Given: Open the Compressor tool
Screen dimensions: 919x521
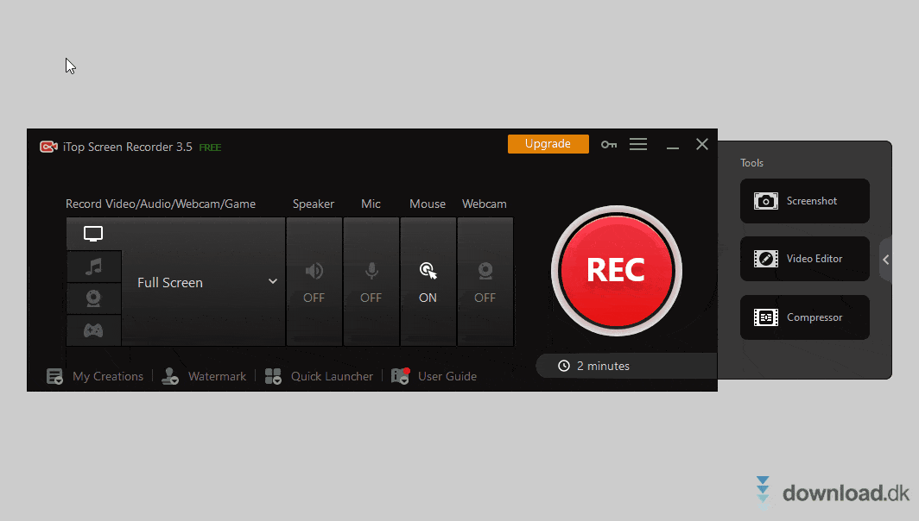Looking at the screenshot, I should 805,317.
